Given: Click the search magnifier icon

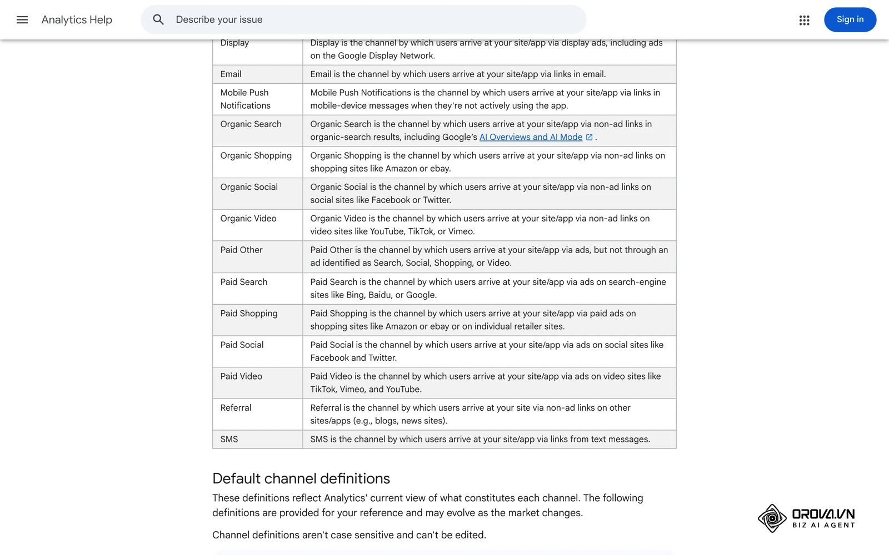Looking at the screenshot, I should coord(158,20).
